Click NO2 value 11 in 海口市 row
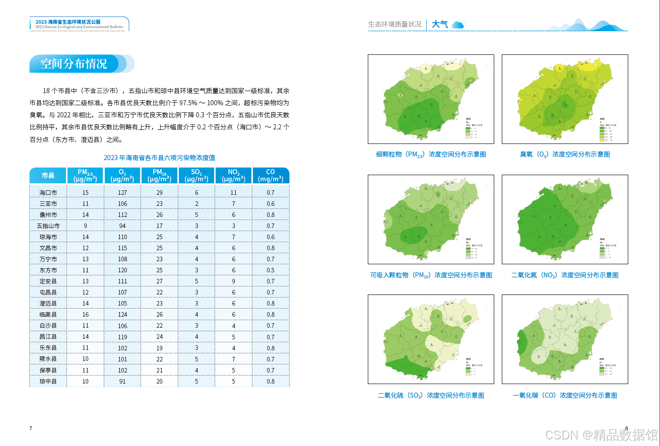The width and height of the screenshot is (660, 446). (233, 193)
